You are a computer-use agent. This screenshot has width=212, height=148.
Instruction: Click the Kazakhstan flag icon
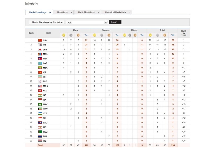[x=40, y=63]
